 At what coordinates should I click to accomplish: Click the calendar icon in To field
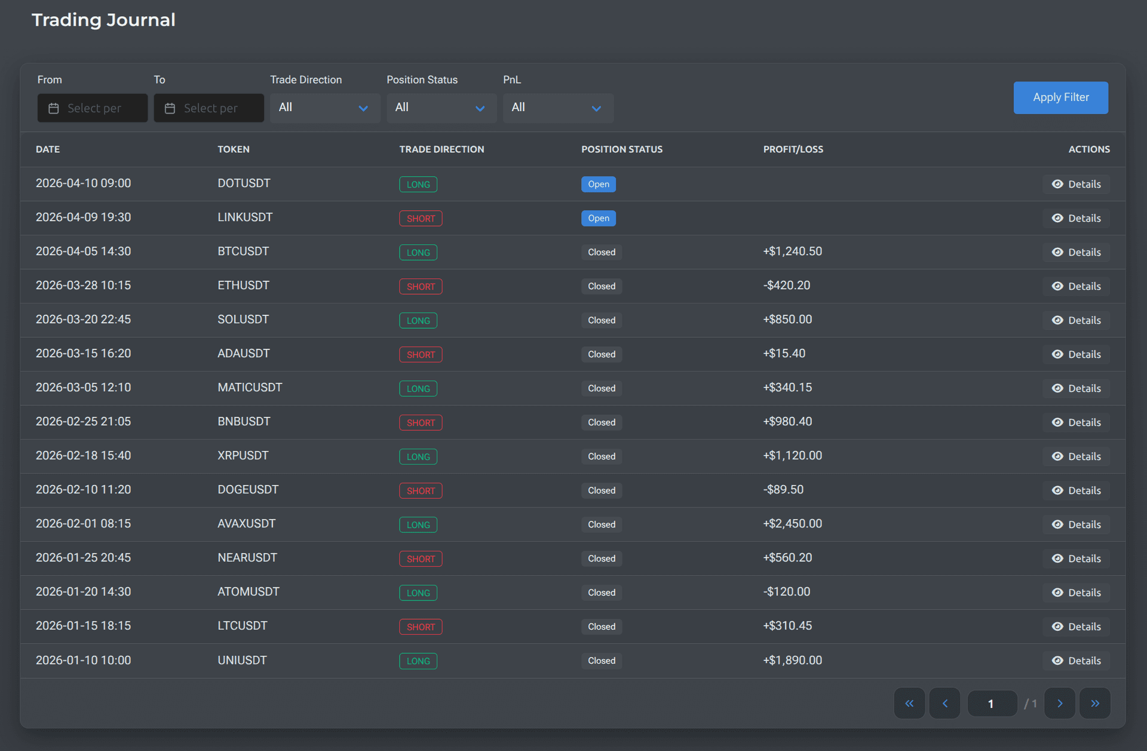(170, 108)
